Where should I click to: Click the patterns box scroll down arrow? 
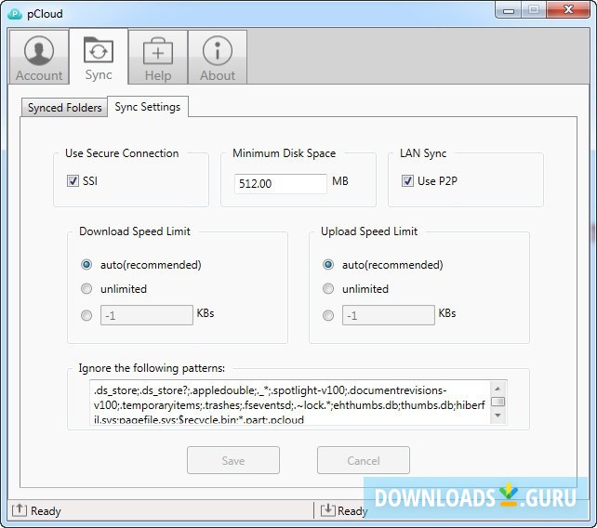pos(498,416)
